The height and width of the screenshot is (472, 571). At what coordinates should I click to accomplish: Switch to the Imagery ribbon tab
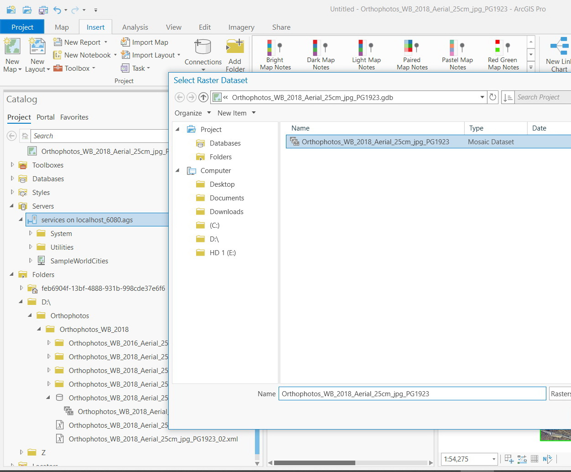tap(241, 27)
